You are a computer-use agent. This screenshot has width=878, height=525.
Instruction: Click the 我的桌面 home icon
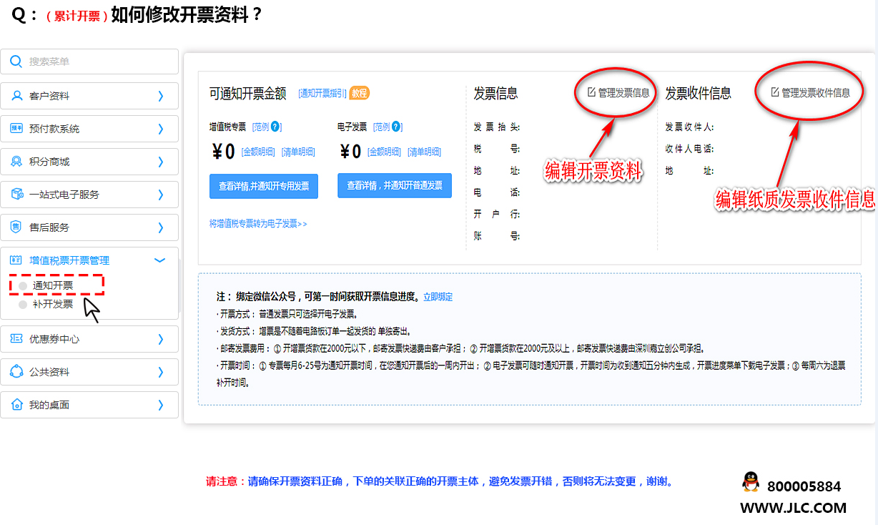[x=16, y=405]
